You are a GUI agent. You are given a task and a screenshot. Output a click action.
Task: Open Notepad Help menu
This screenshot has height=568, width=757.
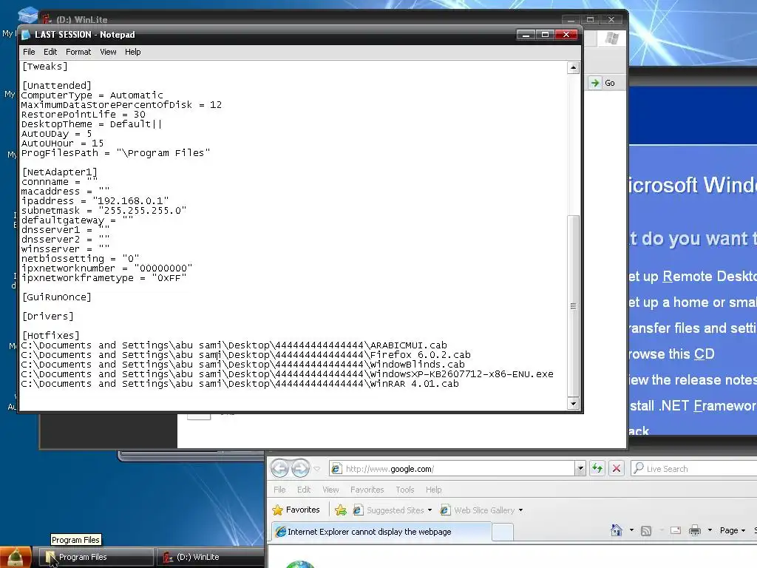click(133, 52)
